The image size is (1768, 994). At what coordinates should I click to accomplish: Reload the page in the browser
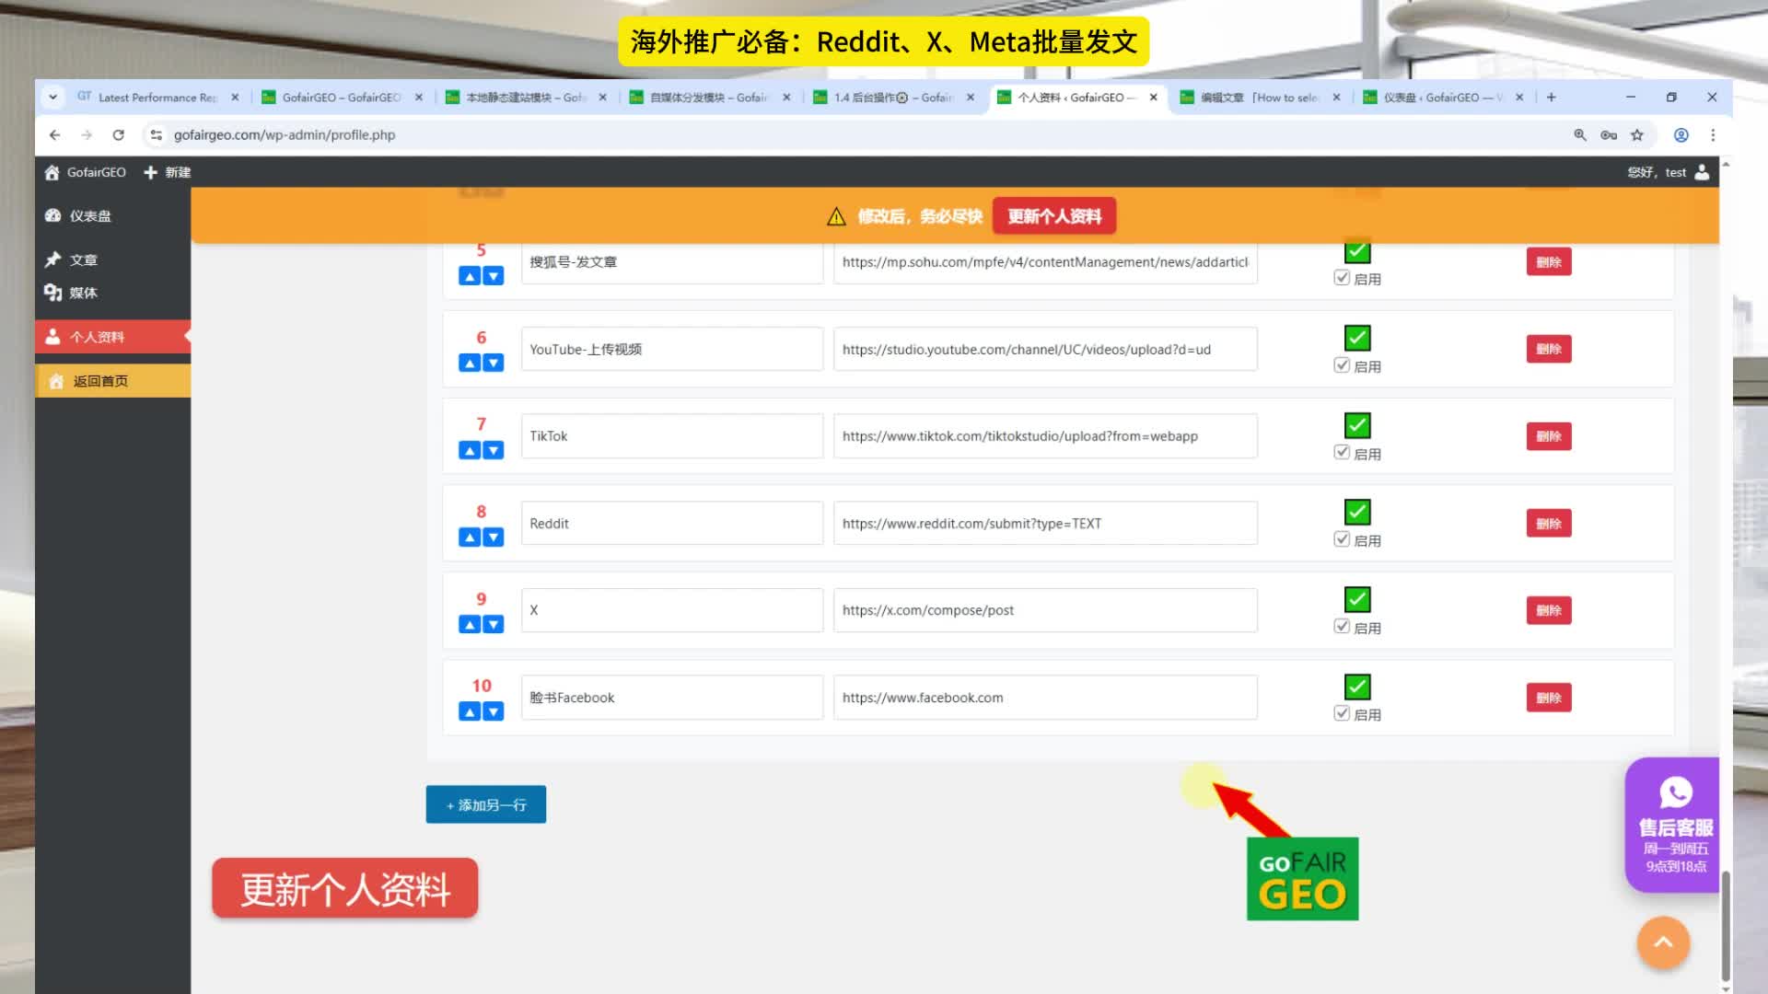point(118,135)
